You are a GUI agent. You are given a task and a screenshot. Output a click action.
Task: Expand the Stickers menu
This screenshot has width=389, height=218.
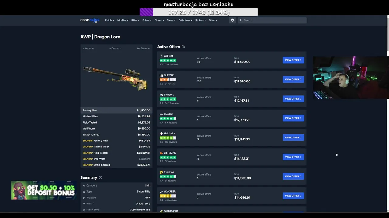click(x=201, y=20)
